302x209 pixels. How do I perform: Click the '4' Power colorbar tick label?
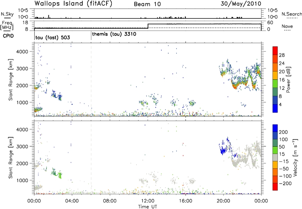[x=280, y=104]
